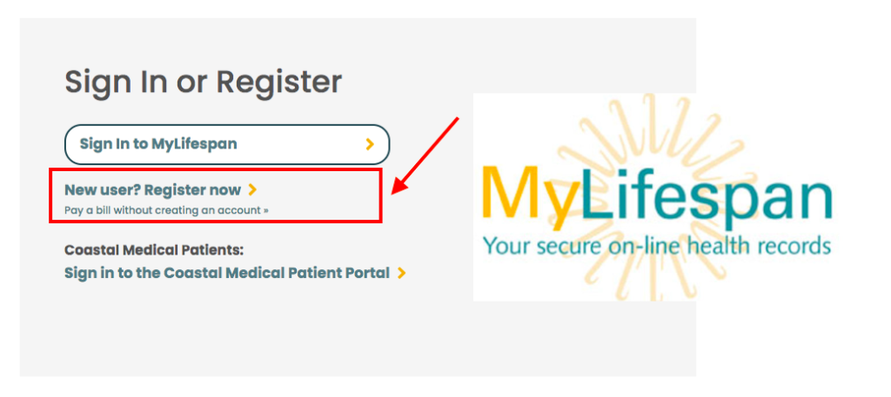Click the Sign In to MyLifespan button
Viewport: 891px width, 397px height.
[x=227, y=144]
